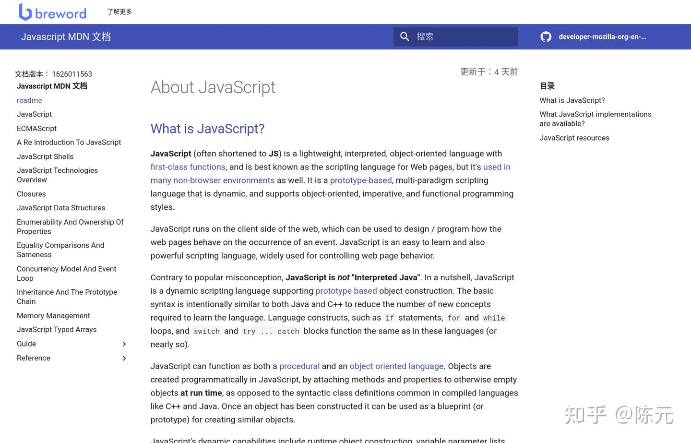This screenshot has height=443, width=691.
Task: Follow the object oriented language link
Action: (396, 366)
